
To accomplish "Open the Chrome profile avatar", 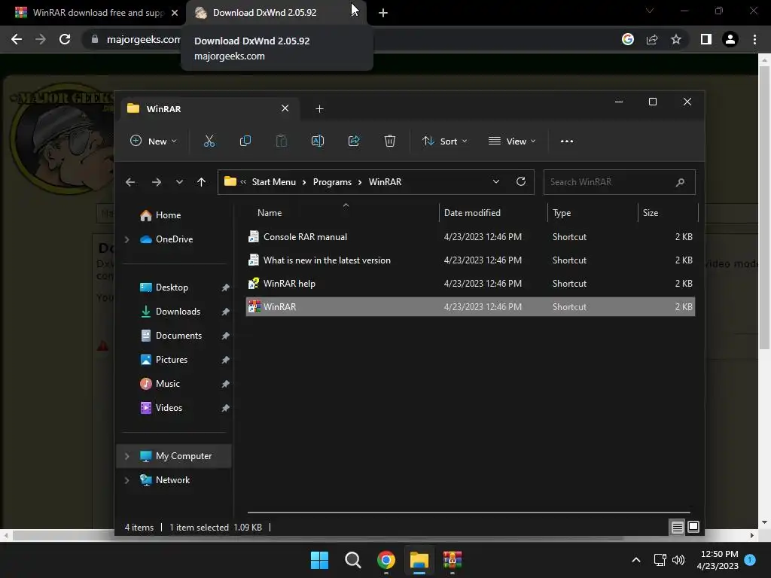I will [x=730, y=39].
